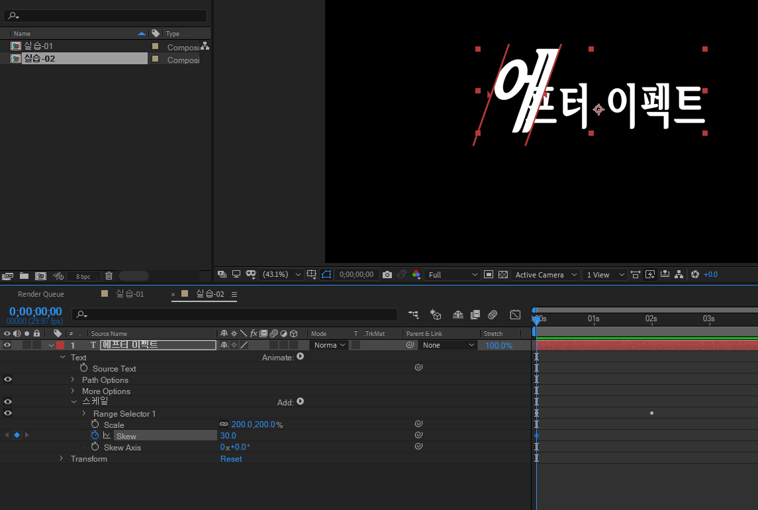The height and width of the screenshot is (510, 758).
Task: Open the Parent & Link None dropdown
Action: (448, 345)
